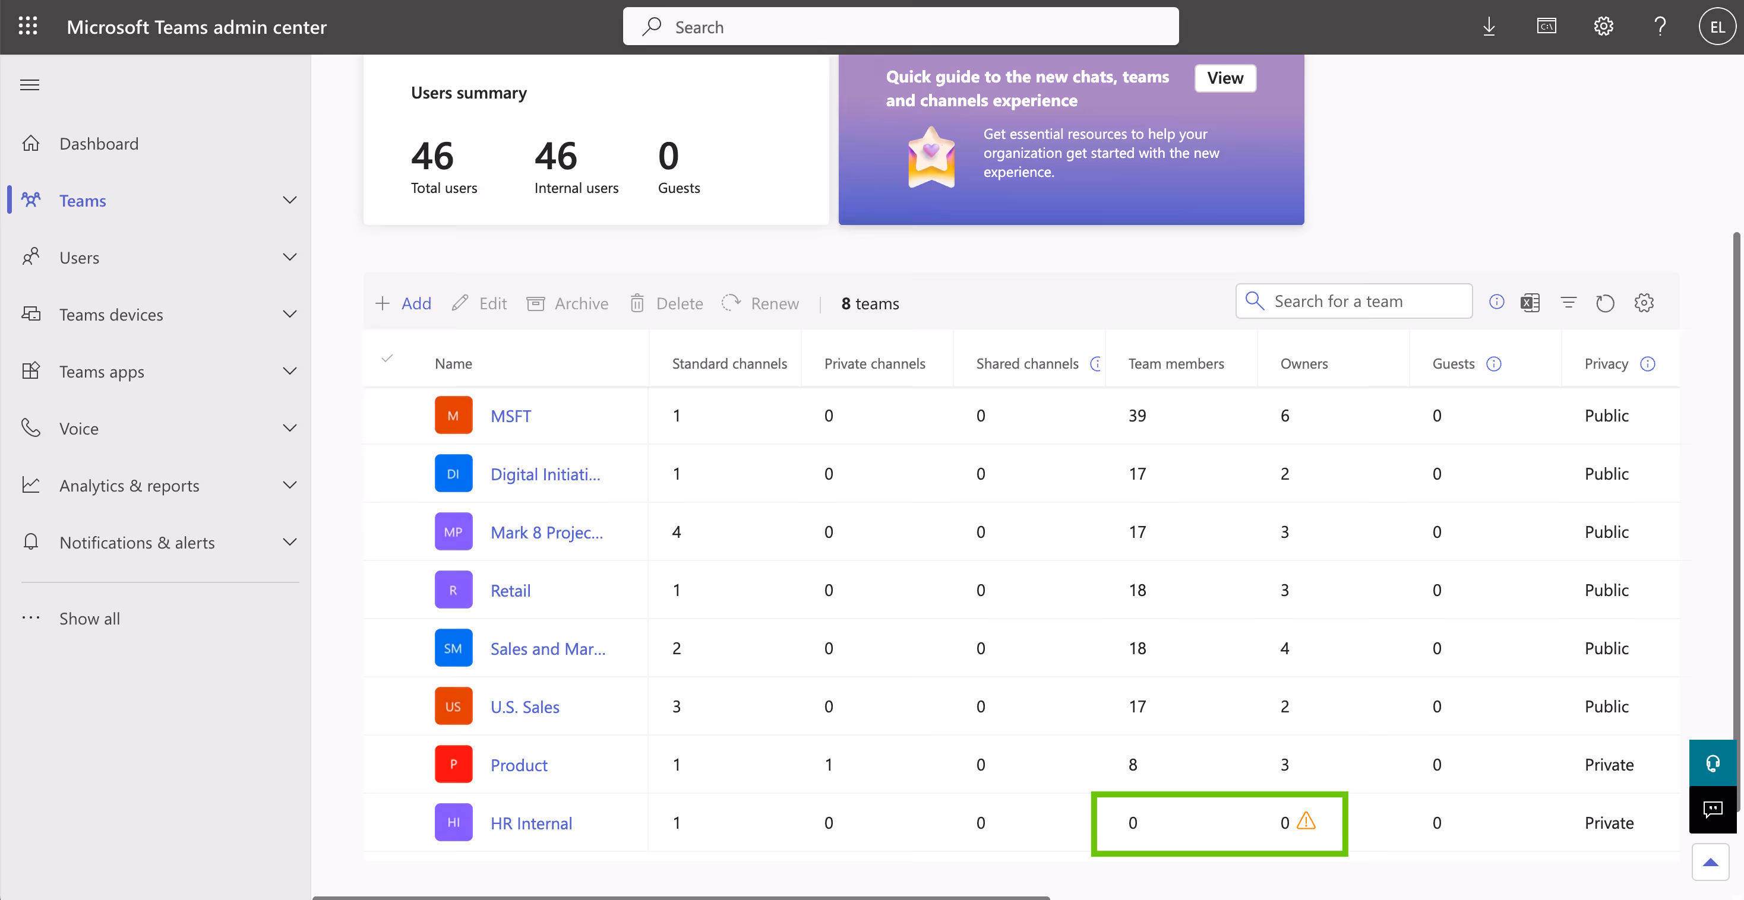1744x900 pixels.
Task: Collapse the navigation pane with hamburger icon
Action: (30, 84)
